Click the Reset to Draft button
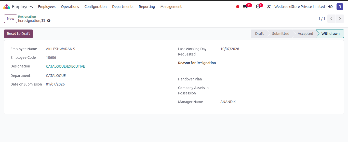 [x=18, y=34]
